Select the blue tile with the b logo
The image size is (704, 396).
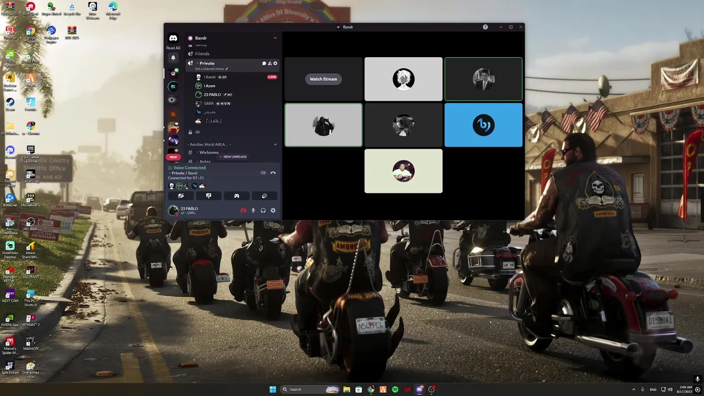[483, 125]
